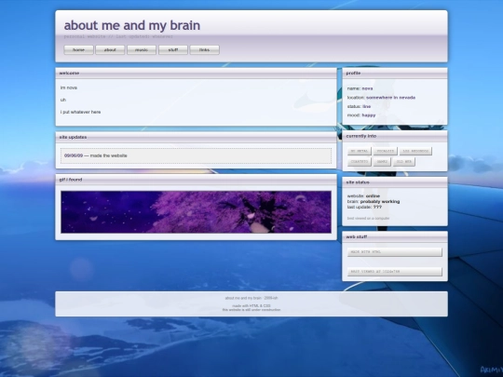Select the VOCALOID tag
Screen dimensions: 503x377
pos(386,151)
